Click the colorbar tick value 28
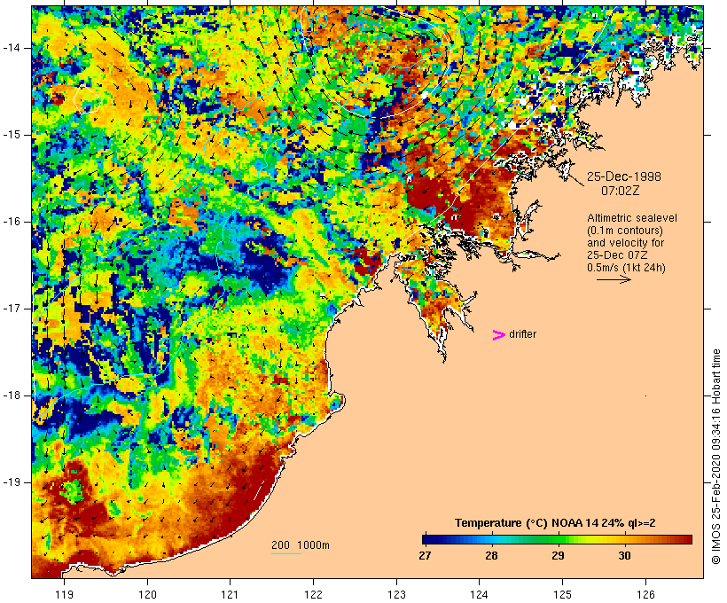 491,556
